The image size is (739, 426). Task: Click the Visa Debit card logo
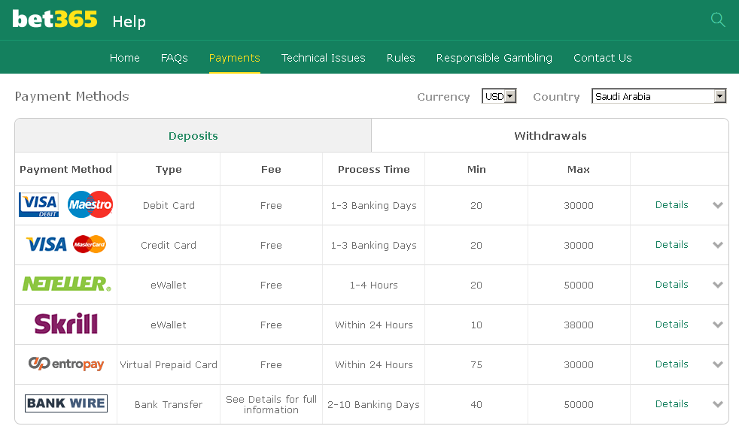point(38,205)
